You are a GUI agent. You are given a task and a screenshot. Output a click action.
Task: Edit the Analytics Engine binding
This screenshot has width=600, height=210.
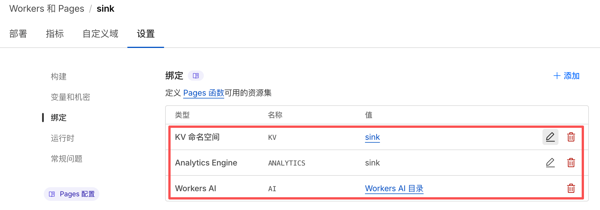(x=550, y=163)
